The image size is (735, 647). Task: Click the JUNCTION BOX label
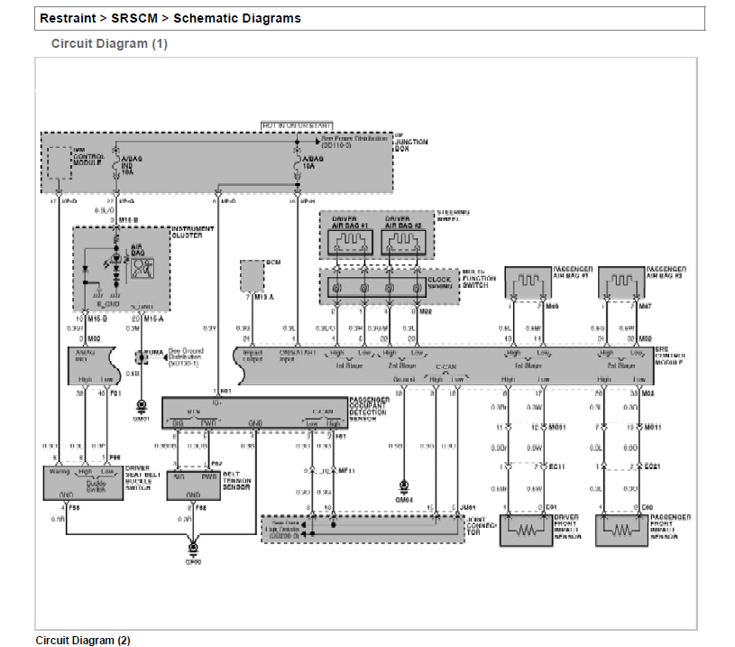click(x=411, y=144)
